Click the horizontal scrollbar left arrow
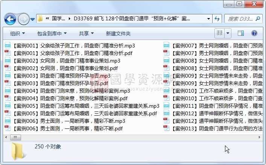Image resolution: width=266 pixels, height=165 pixels. coord(6,137)
